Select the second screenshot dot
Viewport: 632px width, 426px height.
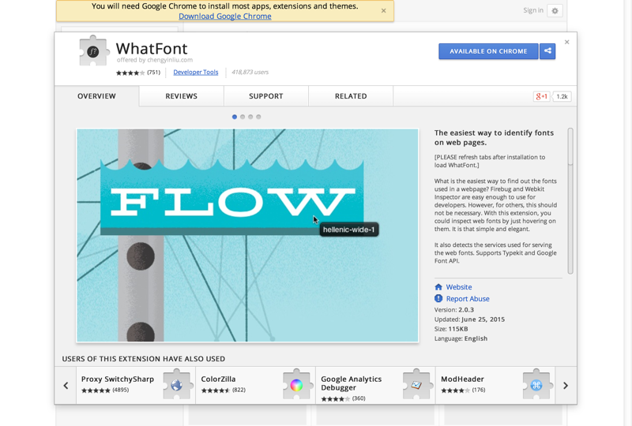pos(243,117)
